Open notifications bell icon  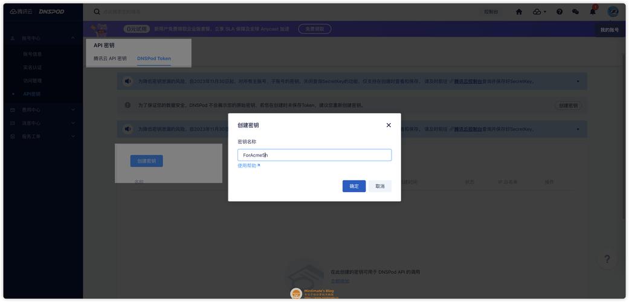(593, 11)
